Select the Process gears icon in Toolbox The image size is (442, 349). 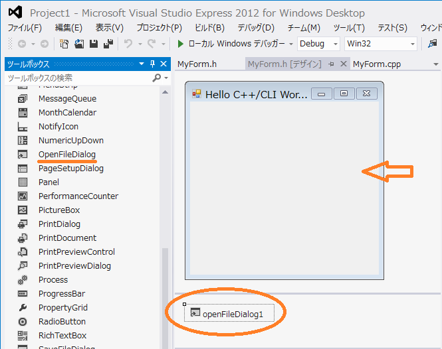[23, 280]
